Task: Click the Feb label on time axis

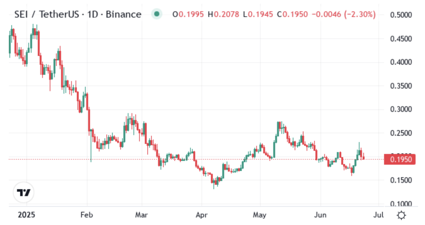Action: point(87,215)
